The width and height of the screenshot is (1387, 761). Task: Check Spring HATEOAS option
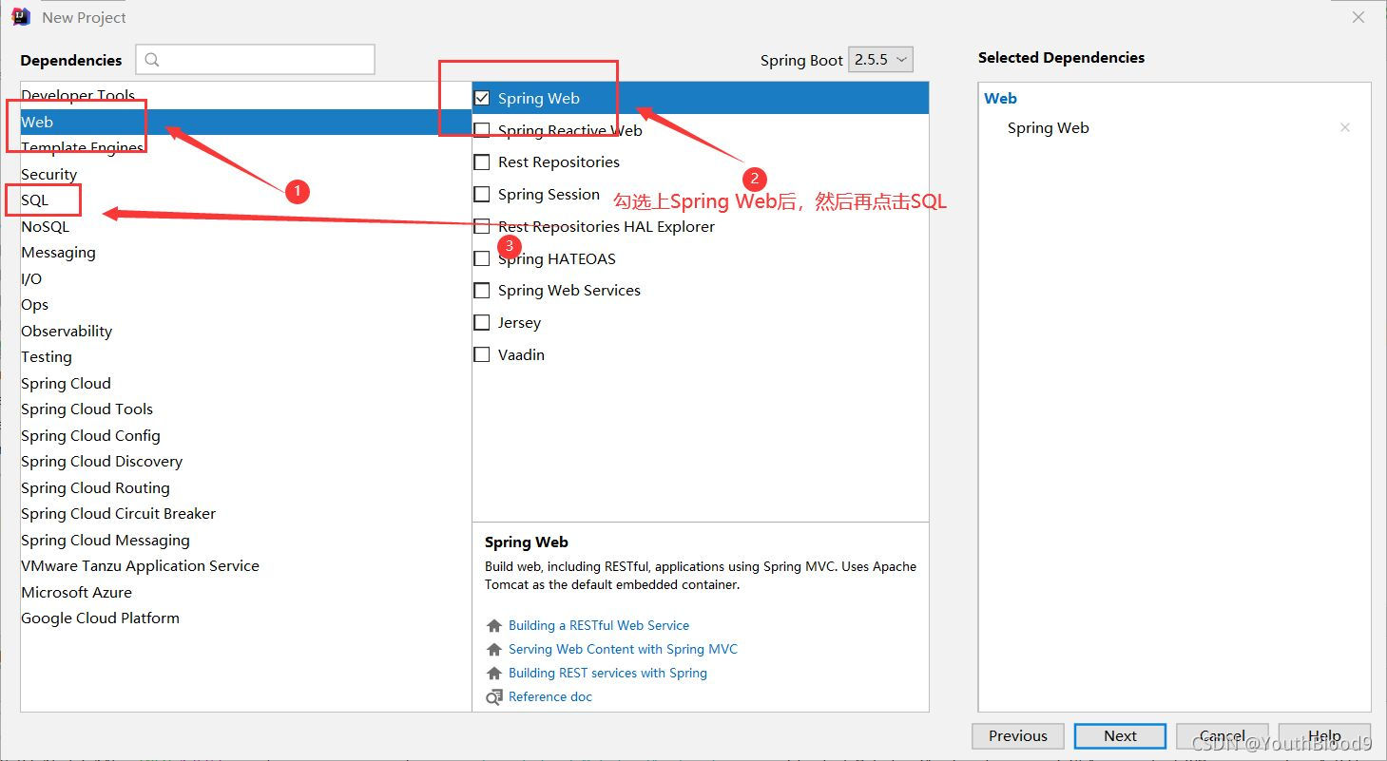[482, 258]
